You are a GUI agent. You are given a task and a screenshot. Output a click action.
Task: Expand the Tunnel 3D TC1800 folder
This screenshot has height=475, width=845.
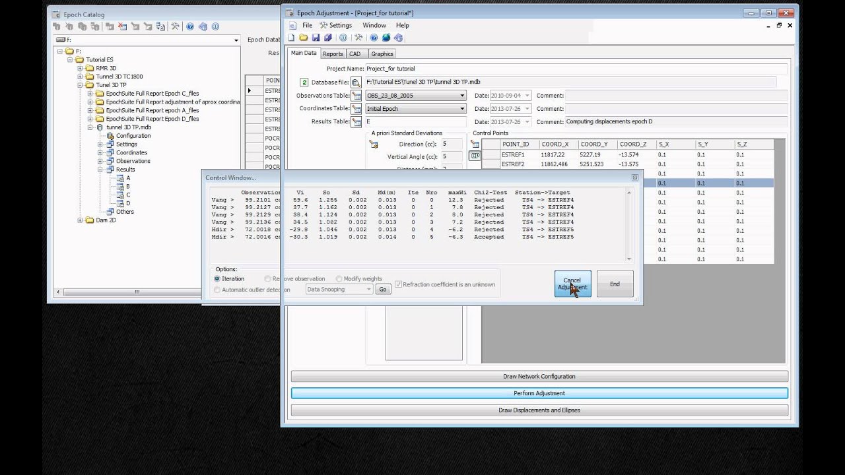pos(81,77)
